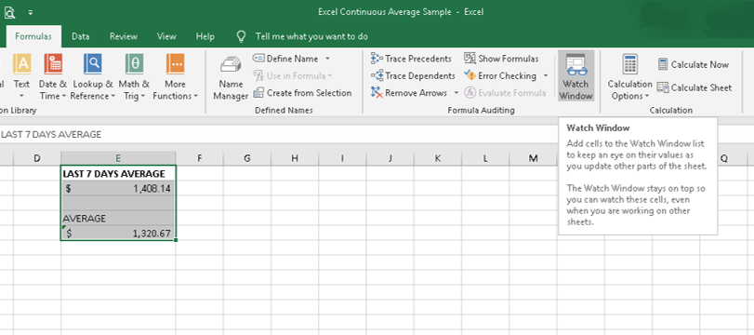Click Calculate Sheet icon
754x335 pixels.
[663, 87]
